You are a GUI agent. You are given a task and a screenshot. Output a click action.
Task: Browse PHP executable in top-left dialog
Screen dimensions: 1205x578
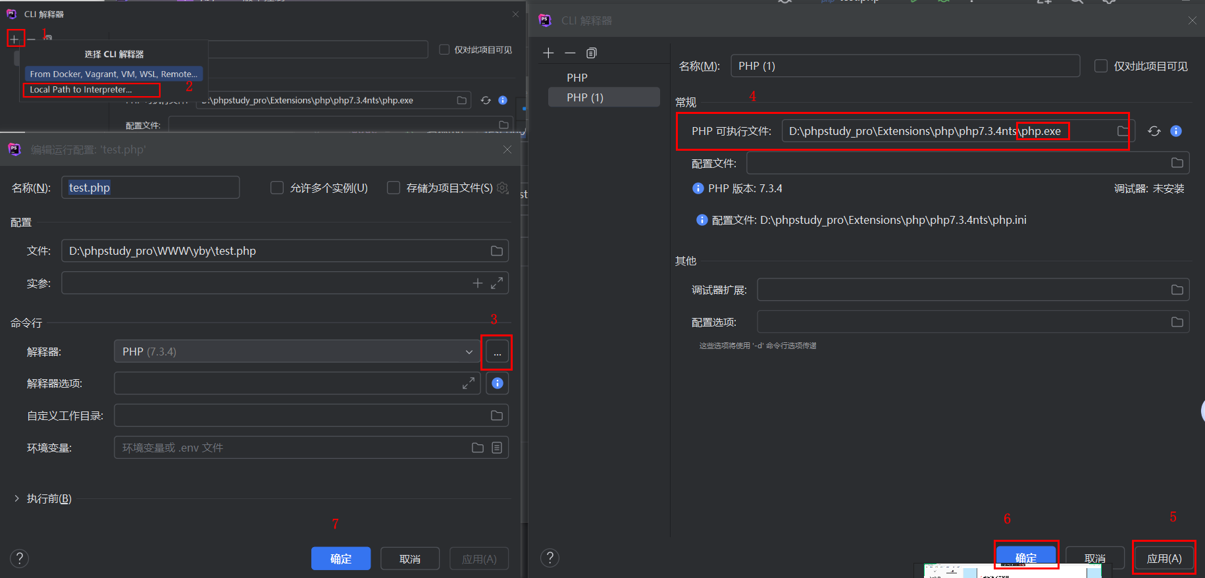[462, 100]
